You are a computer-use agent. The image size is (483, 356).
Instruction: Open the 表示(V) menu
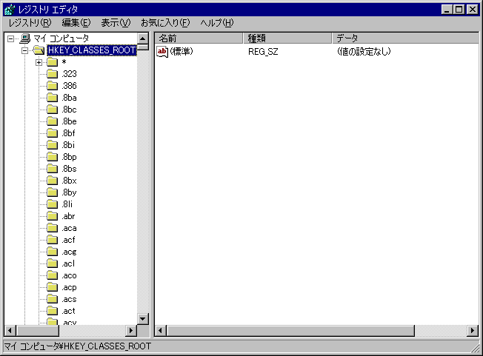[x=115, y=23]
